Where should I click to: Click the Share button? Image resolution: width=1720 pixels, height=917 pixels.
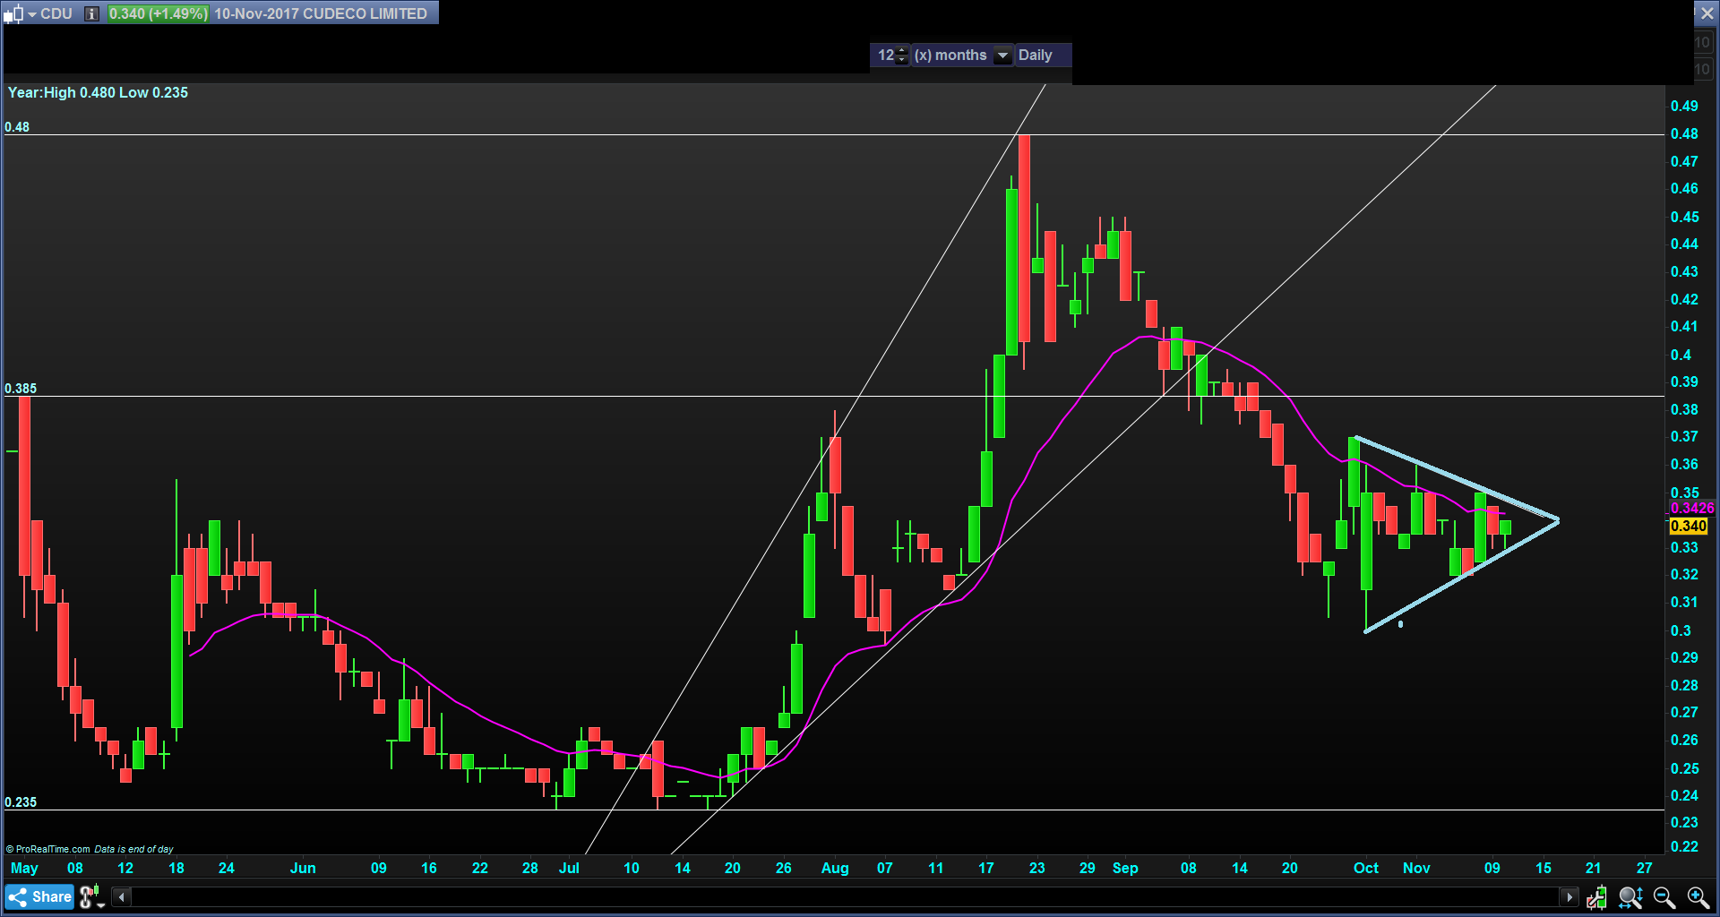(40, 896)
